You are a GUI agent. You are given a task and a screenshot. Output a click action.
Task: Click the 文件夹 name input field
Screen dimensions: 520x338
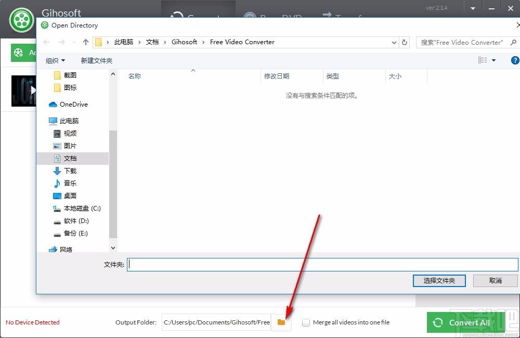pyautogui.click(x=322, y=264)
